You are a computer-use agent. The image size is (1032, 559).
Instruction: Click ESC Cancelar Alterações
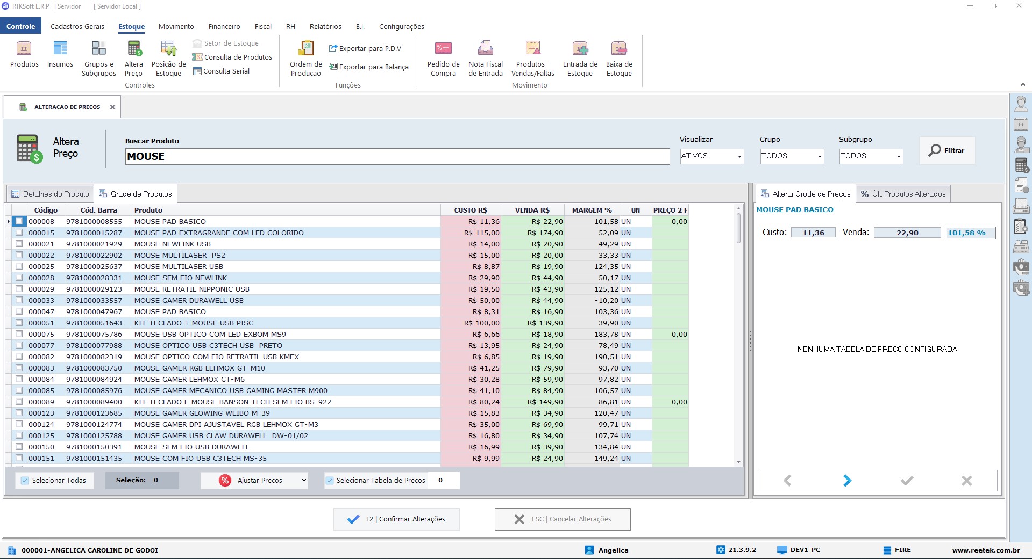click(x=563, y=519)
